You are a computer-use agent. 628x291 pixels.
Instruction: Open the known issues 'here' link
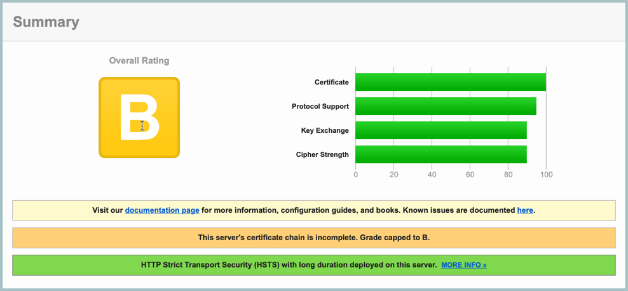pyautogui.click(x=525, y=210)
